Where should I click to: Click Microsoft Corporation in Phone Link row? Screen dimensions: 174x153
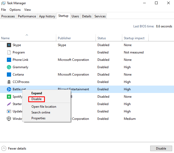pyautogui.click(x=73, y=60)
